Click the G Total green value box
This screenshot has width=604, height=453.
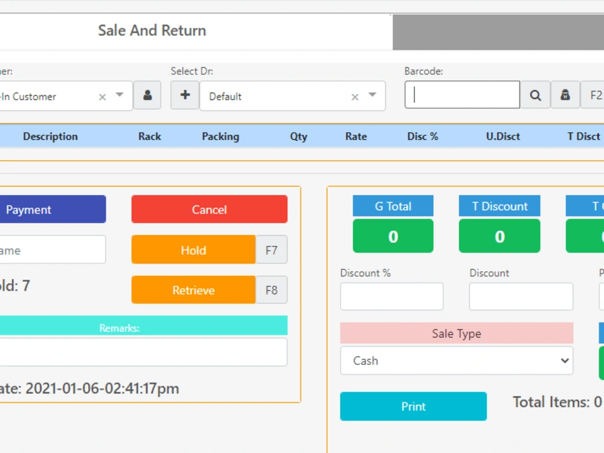tap(393, 236)
